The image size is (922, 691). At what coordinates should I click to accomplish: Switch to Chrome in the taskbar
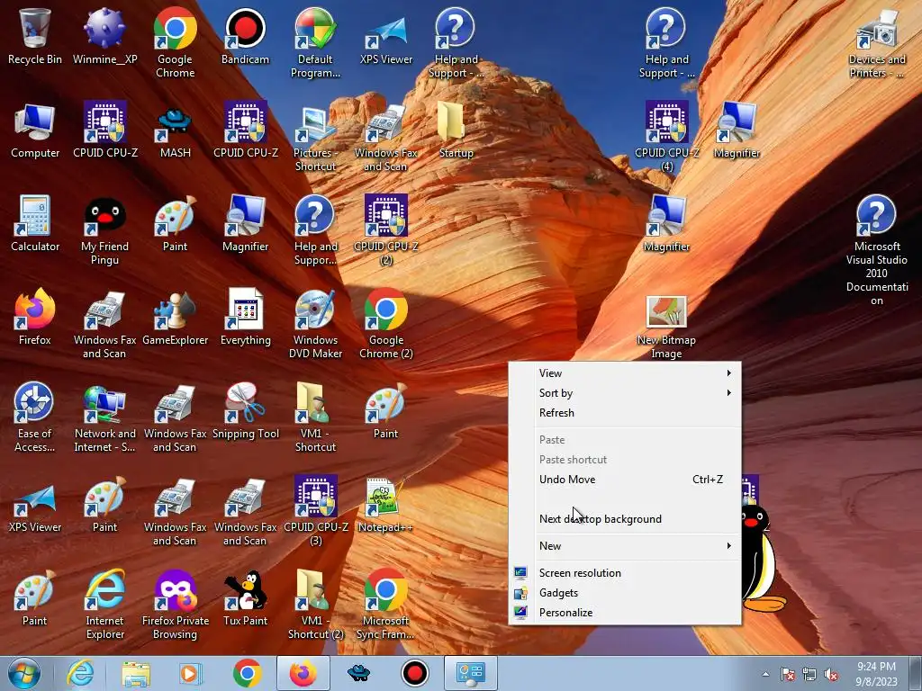[x=247, y=673]
